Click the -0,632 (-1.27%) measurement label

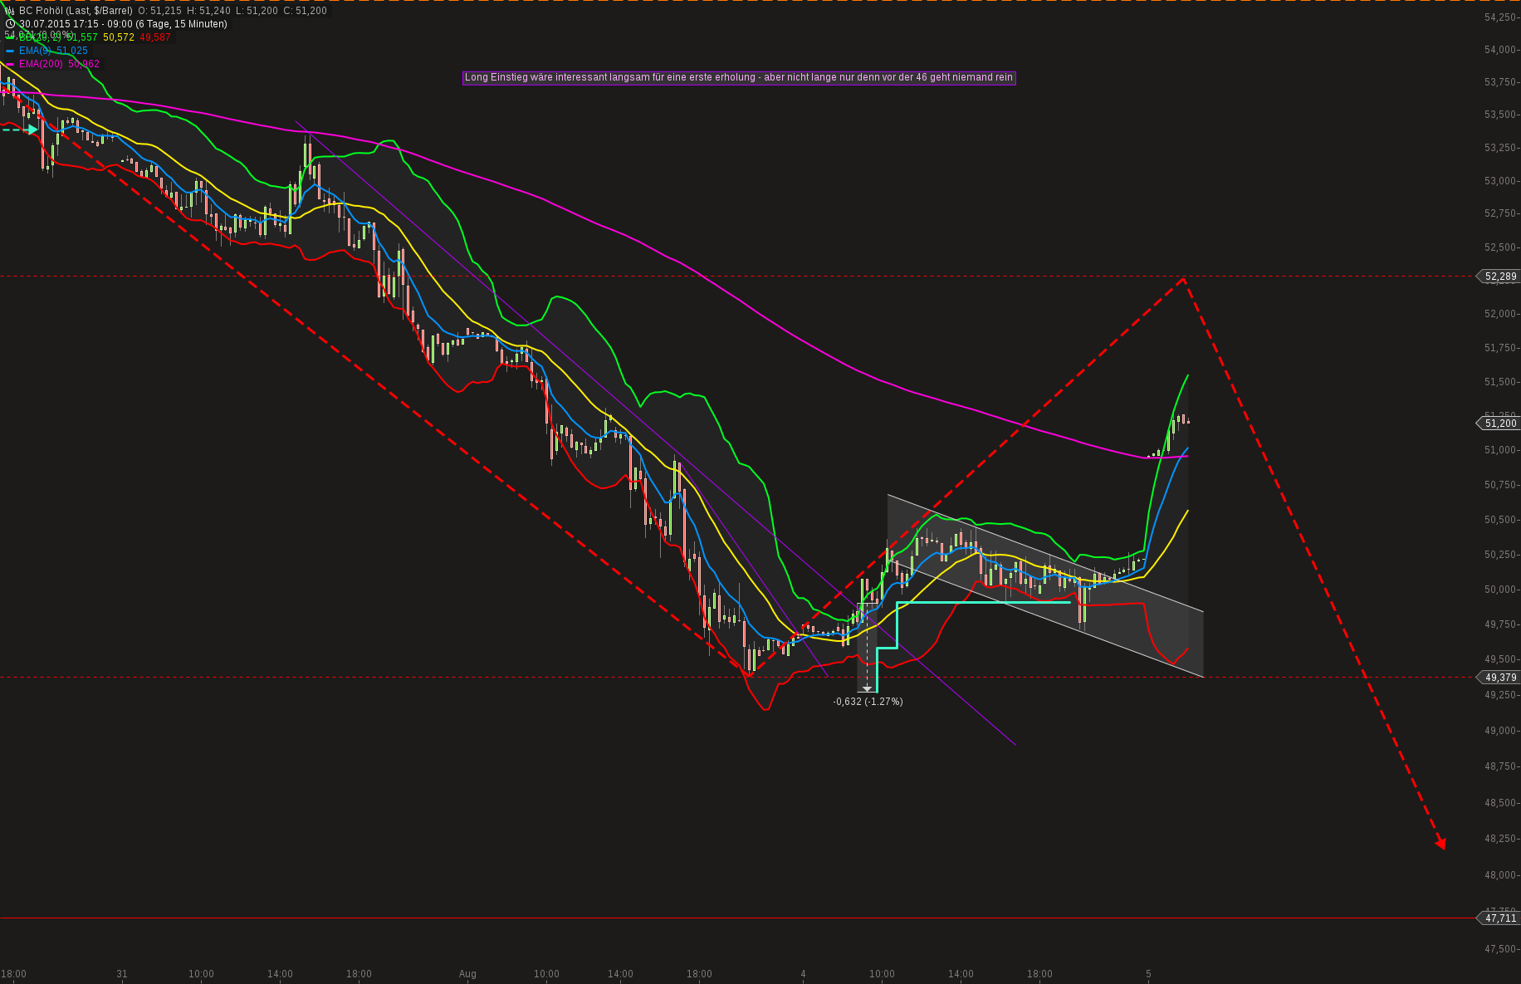coord(868,702)
